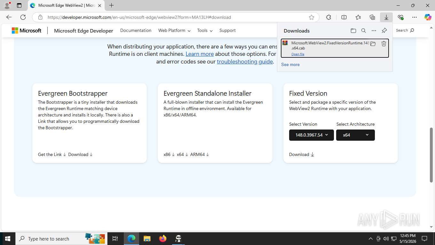Open More options in Downloads panel
This screenshot has height=245, width=435.
coord(374,31)
